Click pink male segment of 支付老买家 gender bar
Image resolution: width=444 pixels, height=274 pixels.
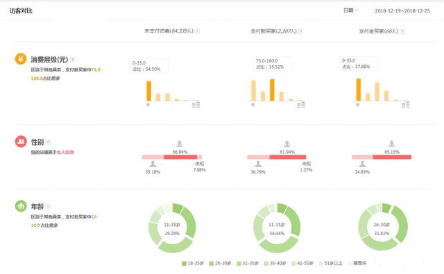click(362, 157)
